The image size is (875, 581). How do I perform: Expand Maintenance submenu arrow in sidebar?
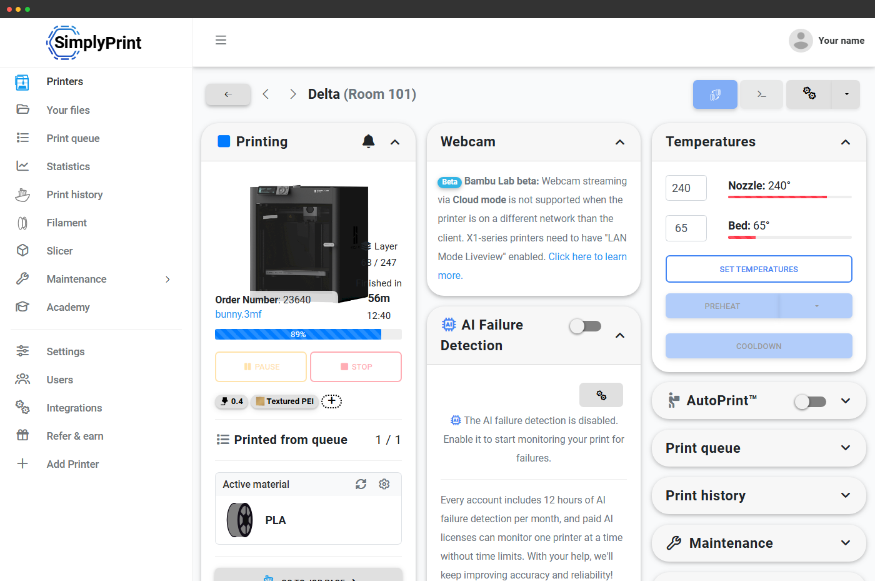pos(167,279)
